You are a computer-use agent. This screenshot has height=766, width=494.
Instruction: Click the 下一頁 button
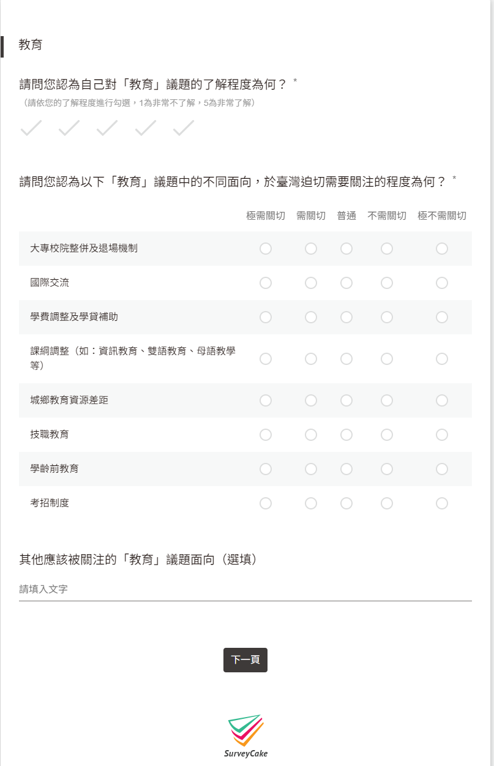click(245, 660)
